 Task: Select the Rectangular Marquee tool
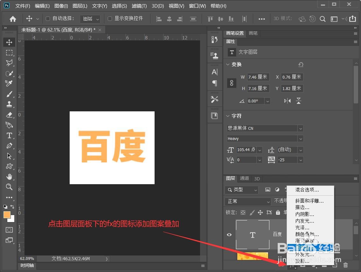9,53
